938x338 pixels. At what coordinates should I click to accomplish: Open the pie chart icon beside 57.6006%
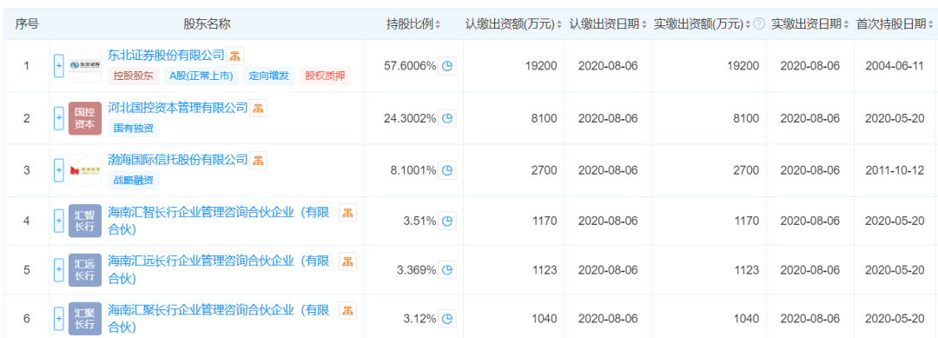click(x=447, y=66)
